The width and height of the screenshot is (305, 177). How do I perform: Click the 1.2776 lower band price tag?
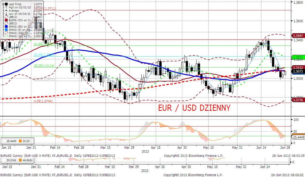(x=298, y=100)
